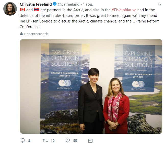The width and height of the screenshot is (164, 145).
Task: Click the Norway flag emoji
Action: click(37, 10)
